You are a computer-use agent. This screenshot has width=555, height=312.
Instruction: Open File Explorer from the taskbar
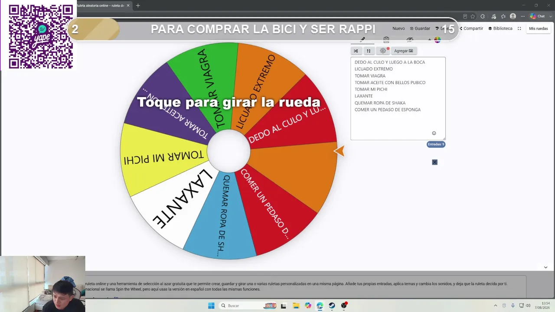[296, 305]
